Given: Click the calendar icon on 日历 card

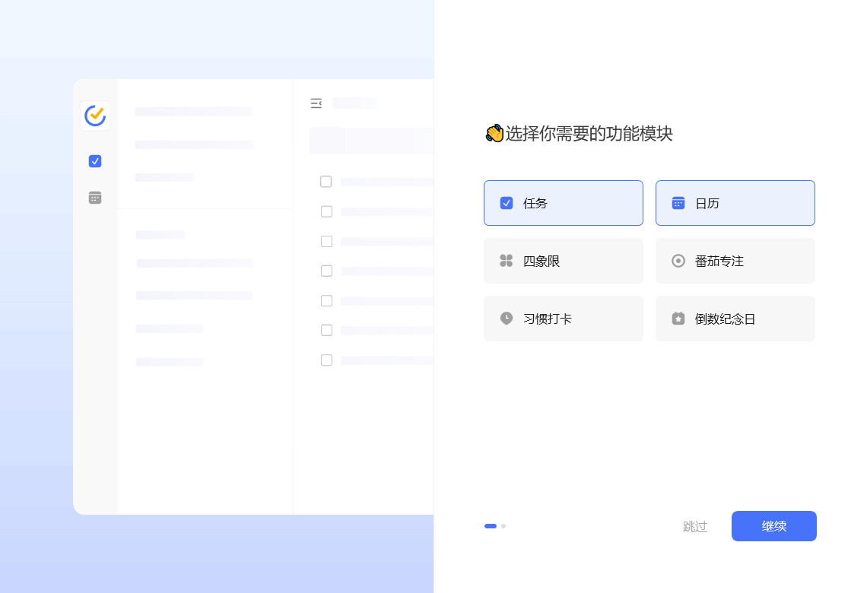Looking at the screenshot, I should 678,203.
